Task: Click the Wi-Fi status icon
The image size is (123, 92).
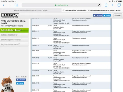Action: (x=112, y=1)
